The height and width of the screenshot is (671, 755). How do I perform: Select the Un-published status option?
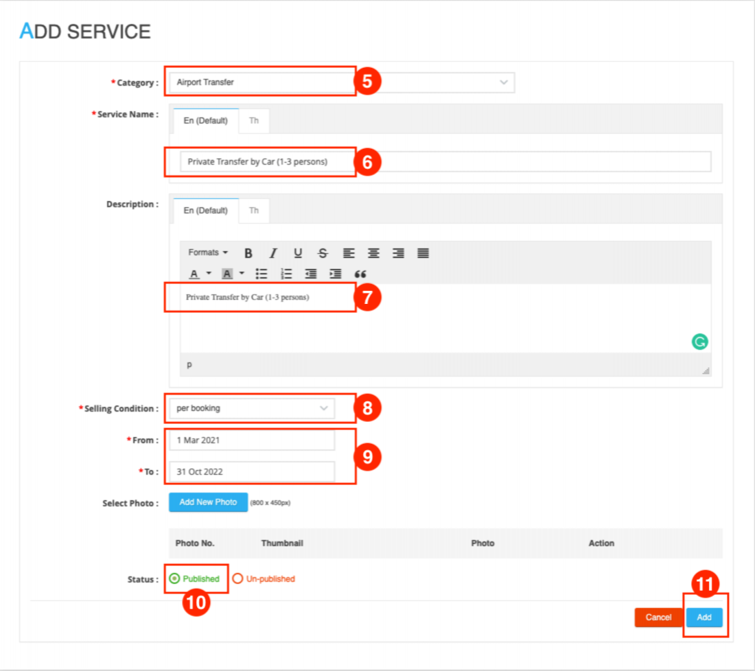[x=238, y=579]
